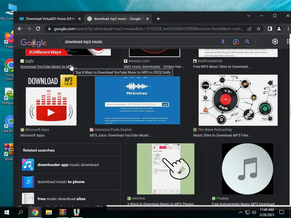Open Google Chrome desktop shortcut
This screenshot has height=218, width=291.
coord(9,70)
